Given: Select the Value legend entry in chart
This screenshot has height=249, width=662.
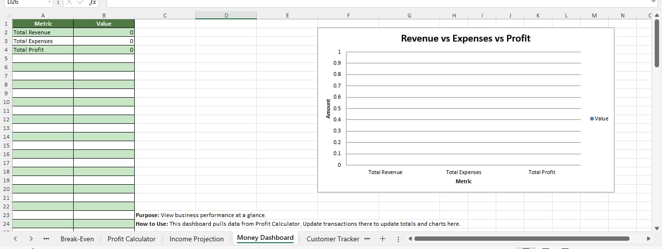Looking at the screenshot, I should (x=599, y=118).
